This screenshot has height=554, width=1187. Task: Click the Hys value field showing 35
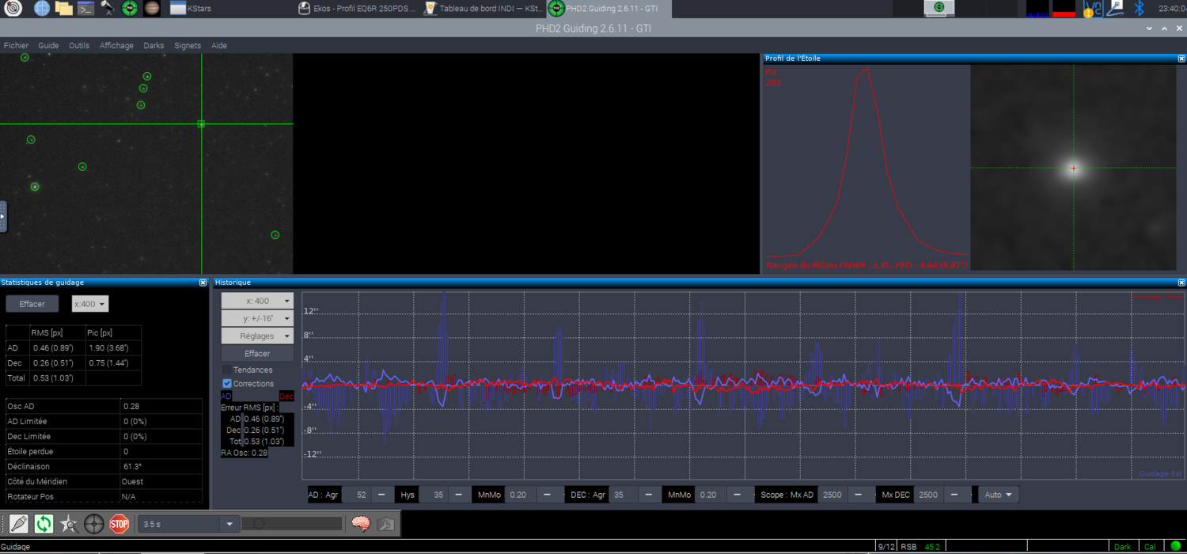click(434, 495)
